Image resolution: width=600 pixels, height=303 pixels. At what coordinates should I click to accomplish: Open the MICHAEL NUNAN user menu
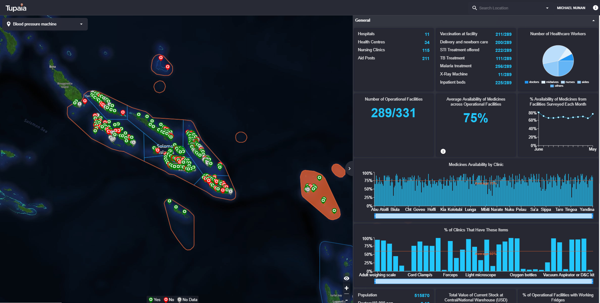coord(571,8)
